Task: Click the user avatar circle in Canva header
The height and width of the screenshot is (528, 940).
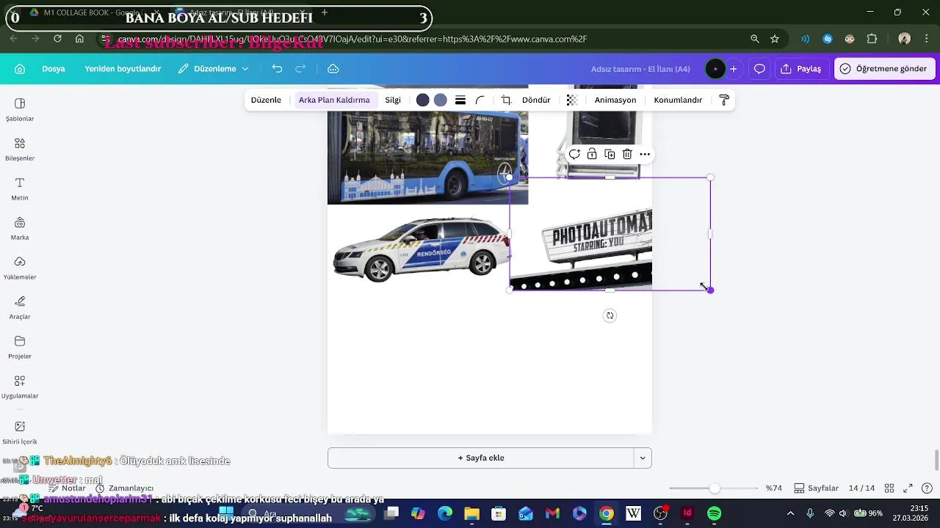Action: [x=715, y=69]
